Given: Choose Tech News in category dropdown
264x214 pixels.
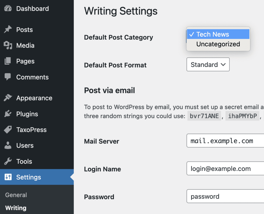Looking at the screenshot, I should click(218, 34).
